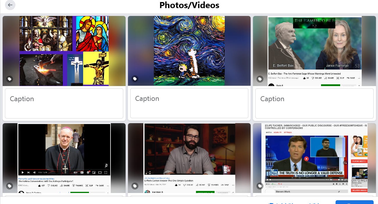Add a caption to the Starry Night painting
Screen dimensions: 378x204
pyautogui.click(x=189, y=103)
